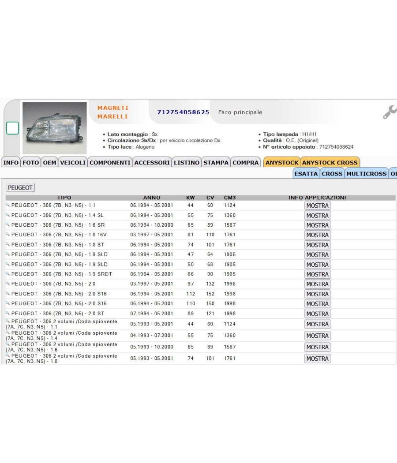This screenshot has height=463, width=397.
Task: Show applications for 306 2.0 ST
Action: [318, 314]
